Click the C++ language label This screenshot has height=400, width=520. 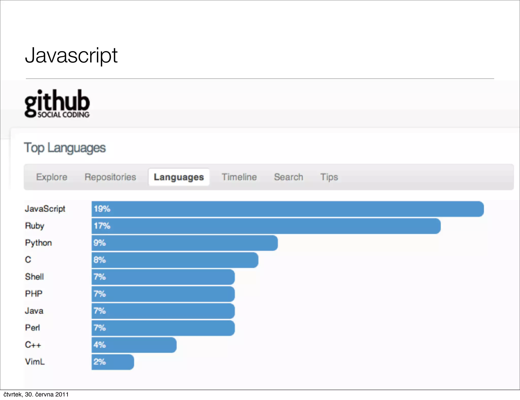(x=33, y=345)
